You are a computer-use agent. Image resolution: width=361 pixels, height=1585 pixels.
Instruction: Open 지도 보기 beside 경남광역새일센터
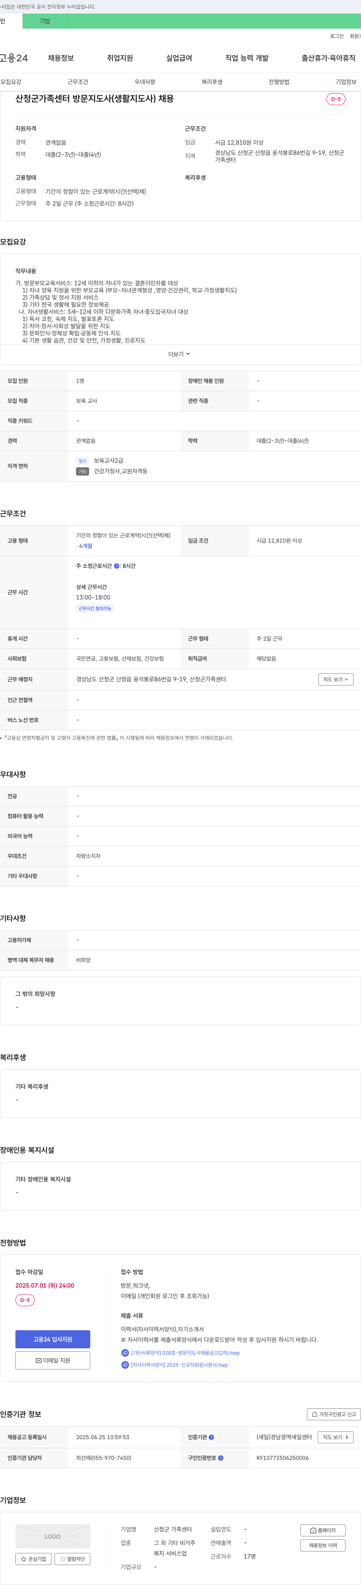[x=336, y=1437]
